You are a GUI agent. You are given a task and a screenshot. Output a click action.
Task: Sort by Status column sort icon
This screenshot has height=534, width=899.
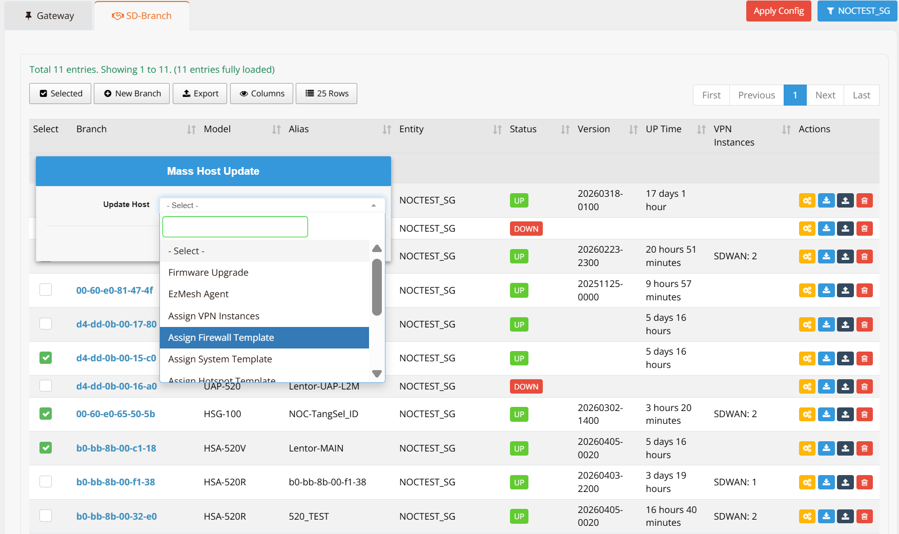[x=565, y=130]
